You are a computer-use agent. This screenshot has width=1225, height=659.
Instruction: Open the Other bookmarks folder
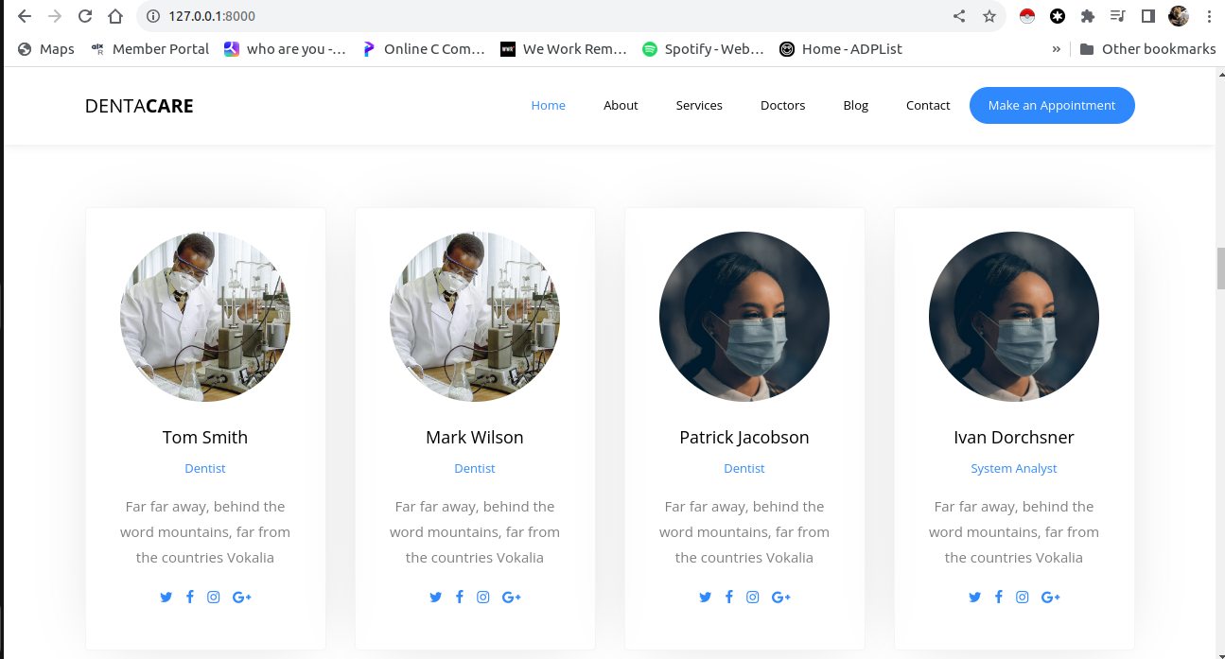1147,49
